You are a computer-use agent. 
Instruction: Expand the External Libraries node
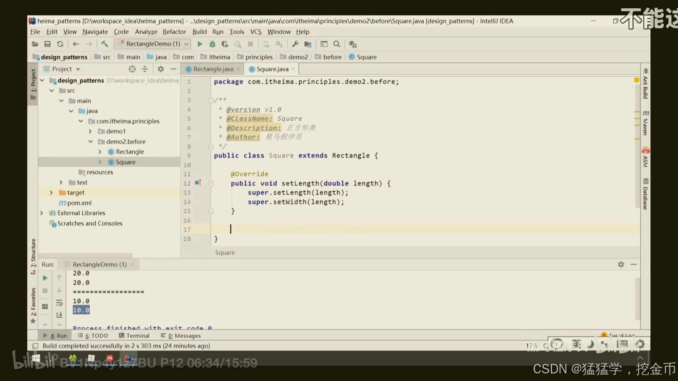pyautogui.click(x=42, y=213)
